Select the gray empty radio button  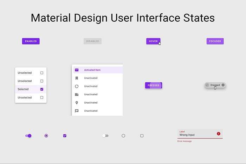coord(123,136)
